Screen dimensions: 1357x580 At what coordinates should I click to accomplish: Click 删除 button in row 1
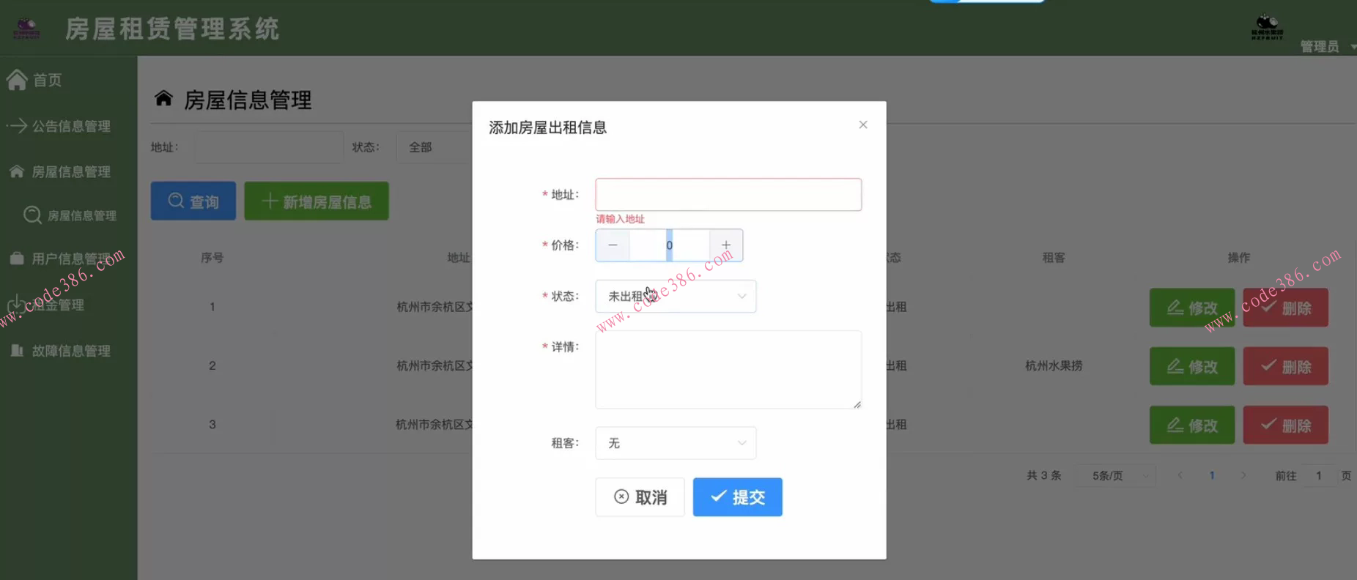tap(1286, 308)
